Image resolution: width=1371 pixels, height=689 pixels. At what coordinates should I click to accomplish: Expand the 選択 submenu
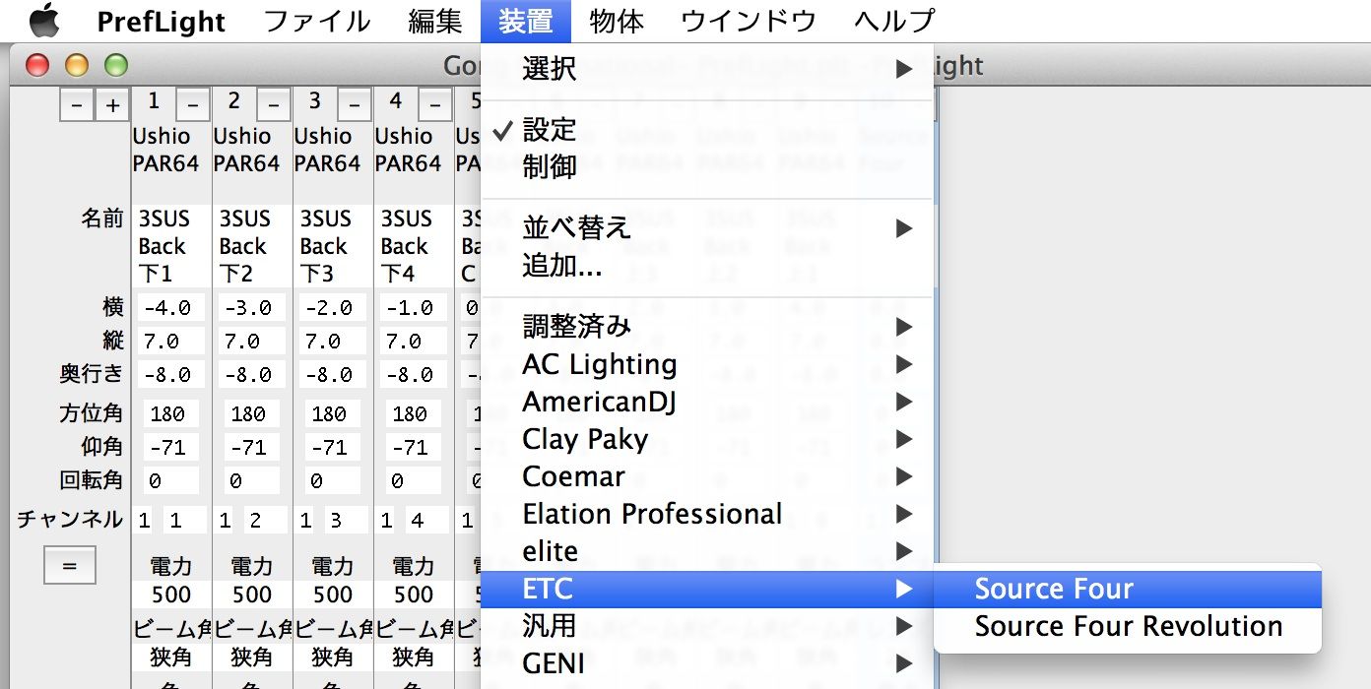[707, 69]
